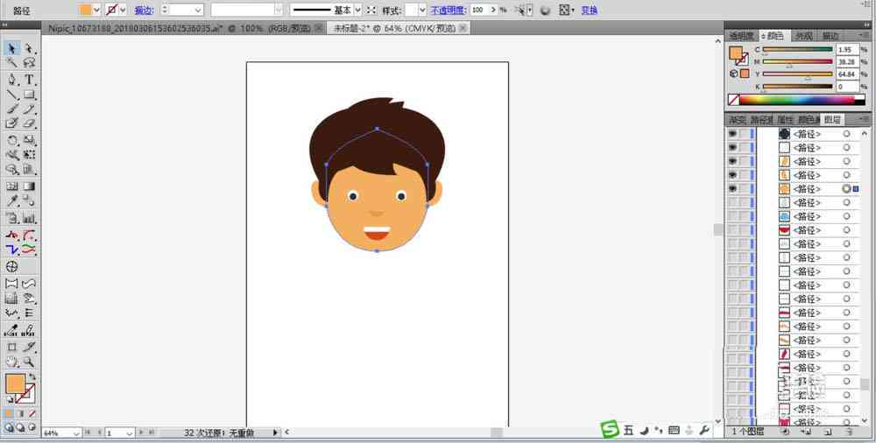
Task: Activate the Zoom magnifier tool
Action: [29, 362]
